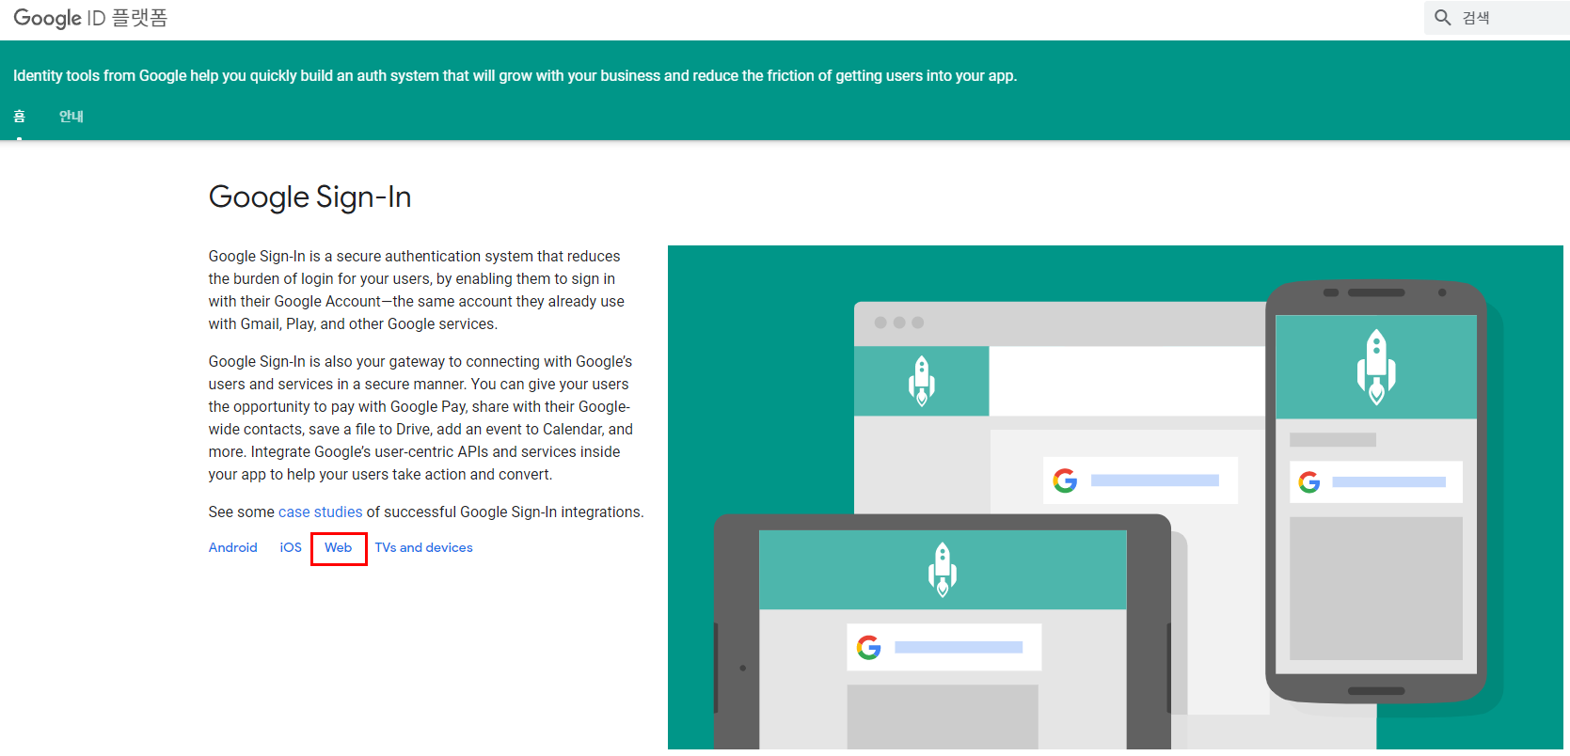This screenshot has height=756, width=1570.
Task: Open the Web platform link
Action: [x=339, y=547]
